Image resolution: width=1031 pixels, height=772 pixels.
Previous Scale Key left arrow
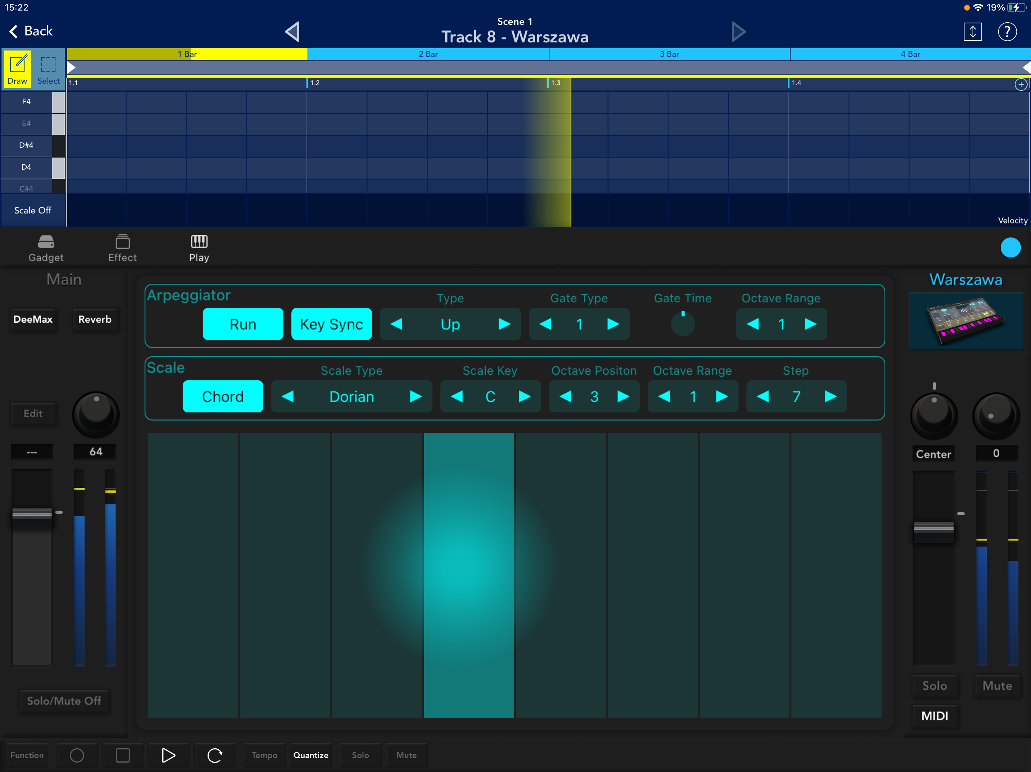coord(457,396)
